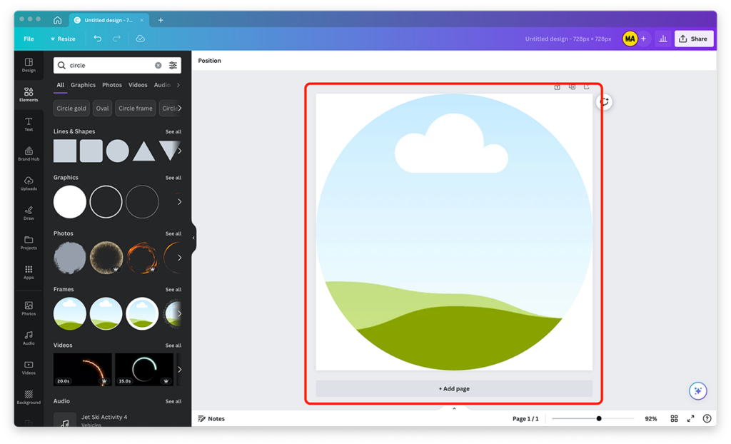This screenshot has width=731, height=444.
Task: Show more Graphics arrow
Action: point(179,202)
